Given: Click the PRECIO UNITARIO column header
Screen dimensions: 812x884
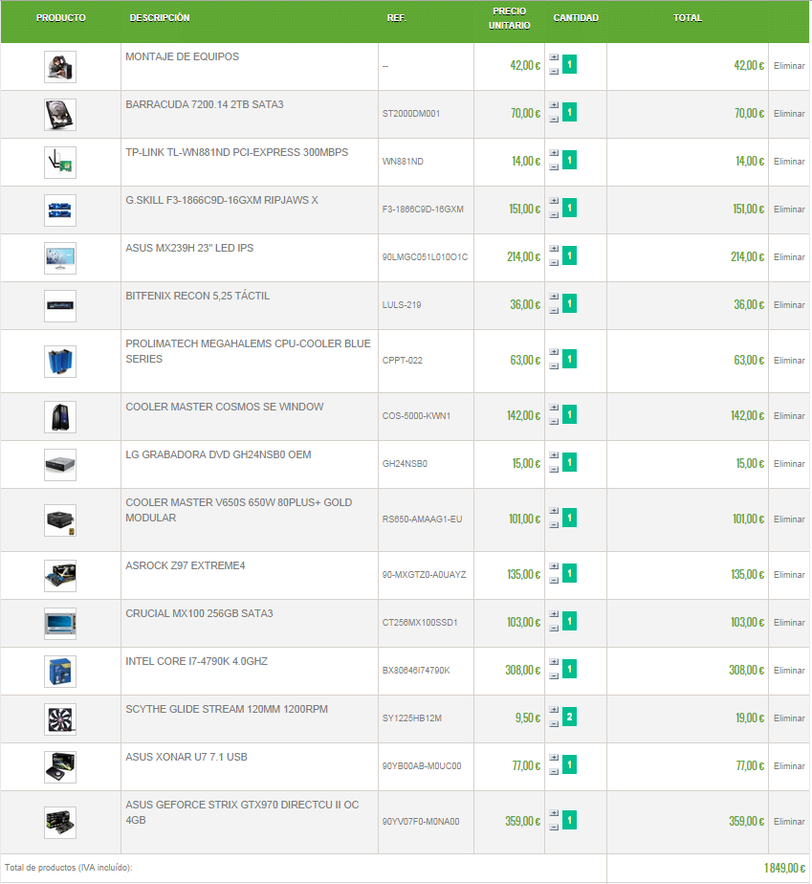Looking at the screenshot, I should coord(510,18).
